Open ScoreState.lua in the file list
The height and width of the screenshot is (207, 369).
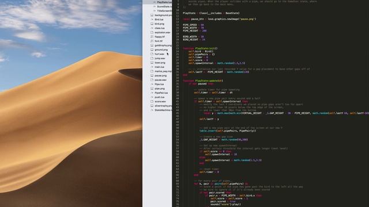[164, 6]
